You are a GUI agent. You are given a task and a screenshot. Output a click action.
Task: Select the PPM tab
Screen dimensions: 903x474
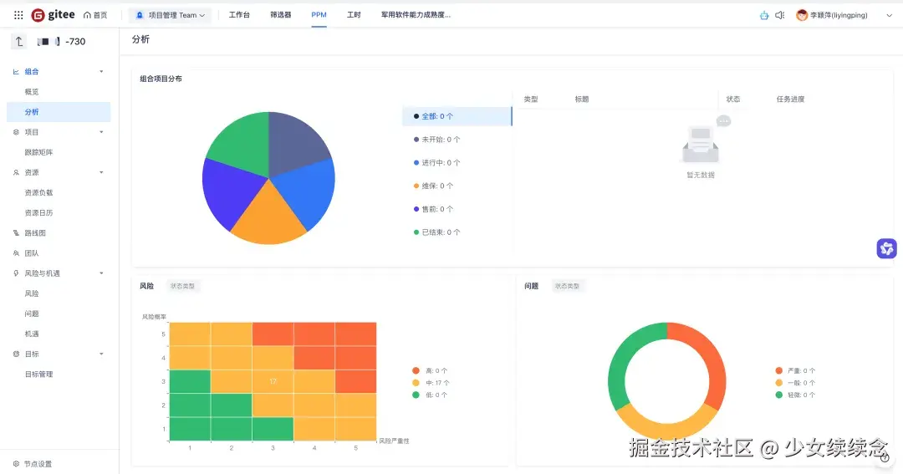click(x=319, y=15)
